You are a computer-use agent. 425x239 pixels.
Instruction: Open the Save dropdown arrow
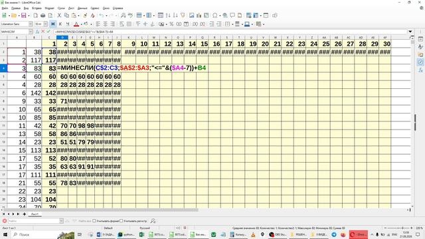(29, 15)
